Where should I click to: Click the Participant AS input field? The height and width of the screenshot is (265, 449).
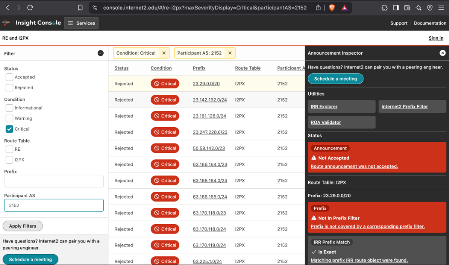(x=54, y=205)
